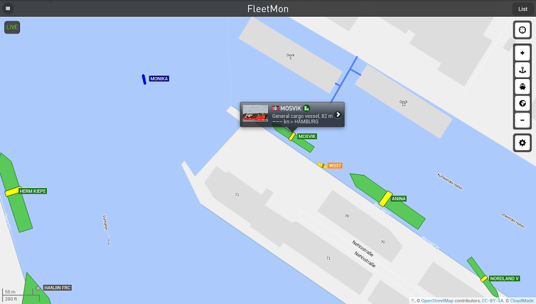The height and width of the screenshot is (304, 536).
Task: Select the NORDLAND V vessel label
Action: [x=505, y=279]
